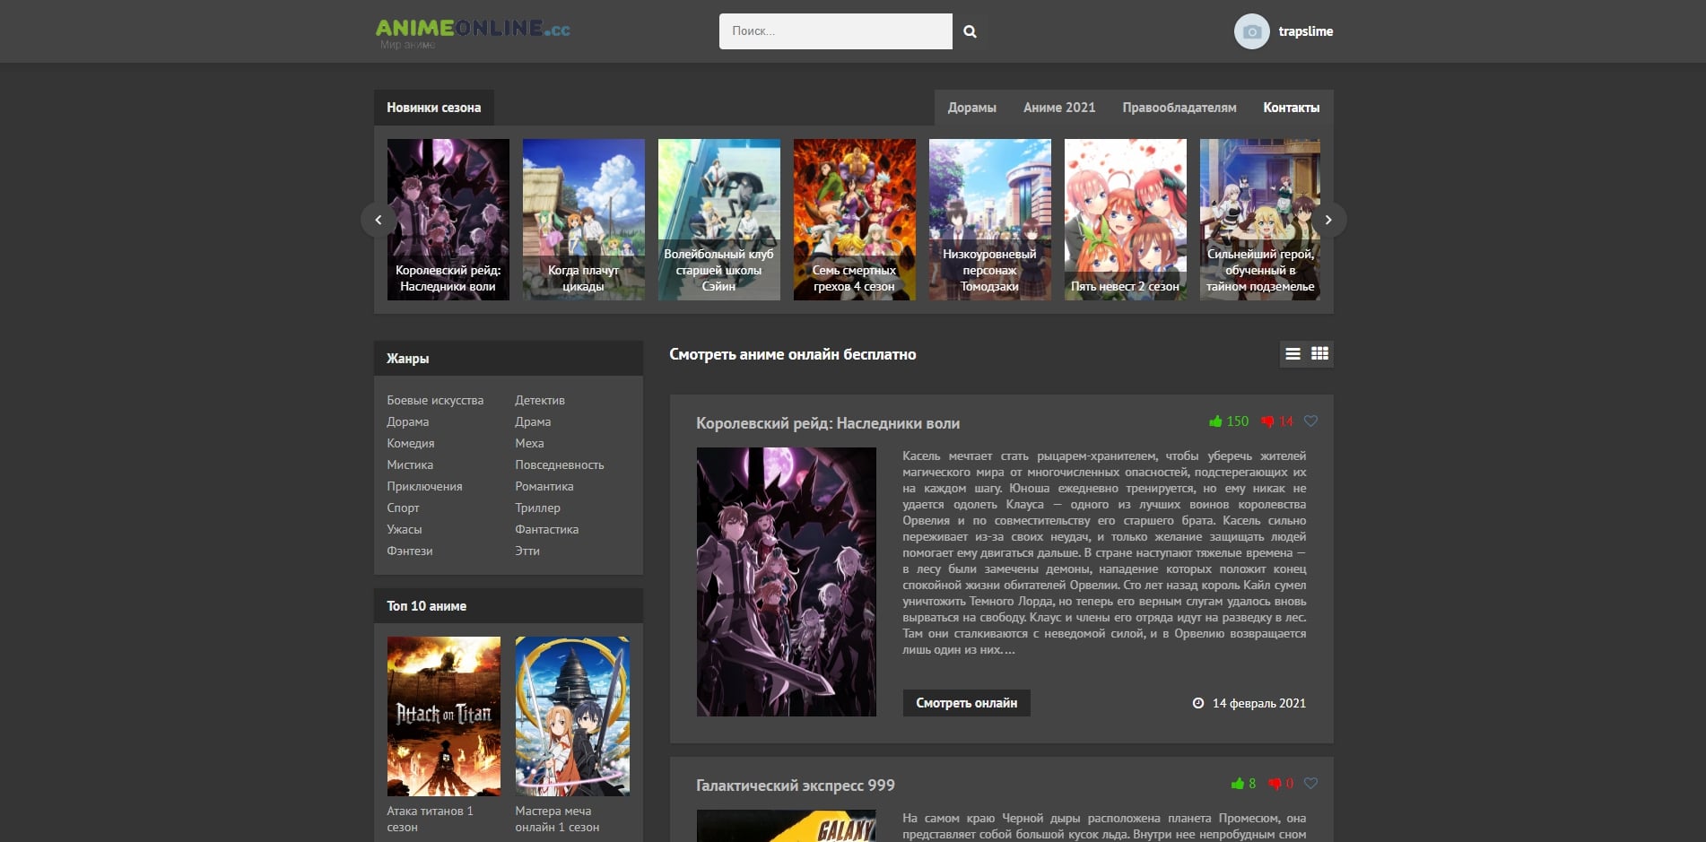Open Семь смертных грехов 4 сезон poster
This screenshot has height=842, width=1706.
pos(854,220)
